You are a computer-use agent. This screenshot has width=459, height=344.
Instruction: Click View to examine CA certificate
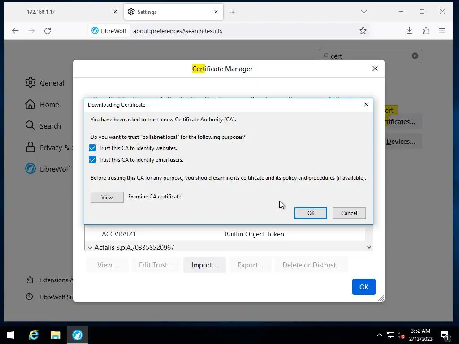(x=107, y=197)
